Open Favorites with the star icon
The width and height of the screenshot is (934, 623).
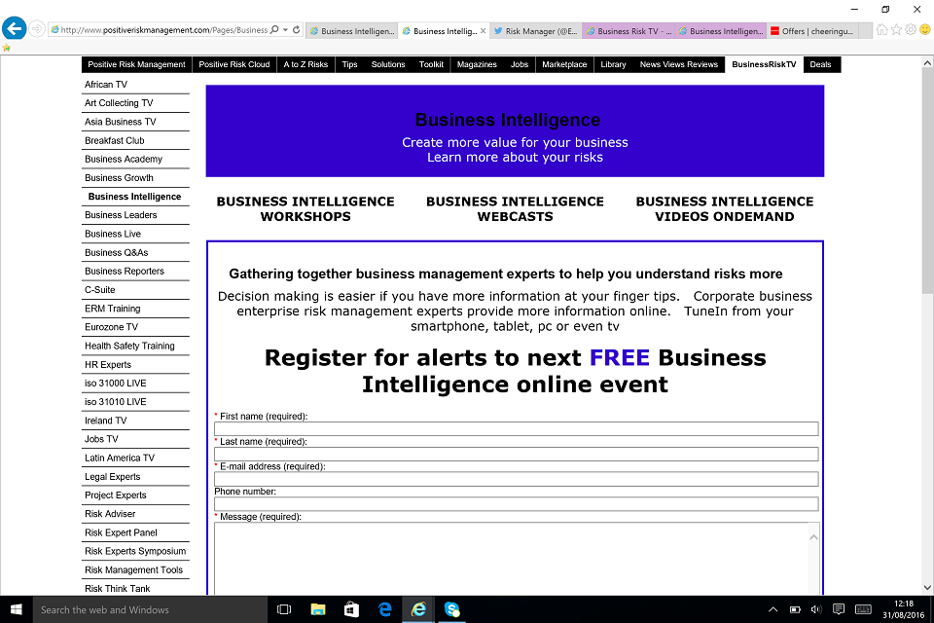point(896,30)
